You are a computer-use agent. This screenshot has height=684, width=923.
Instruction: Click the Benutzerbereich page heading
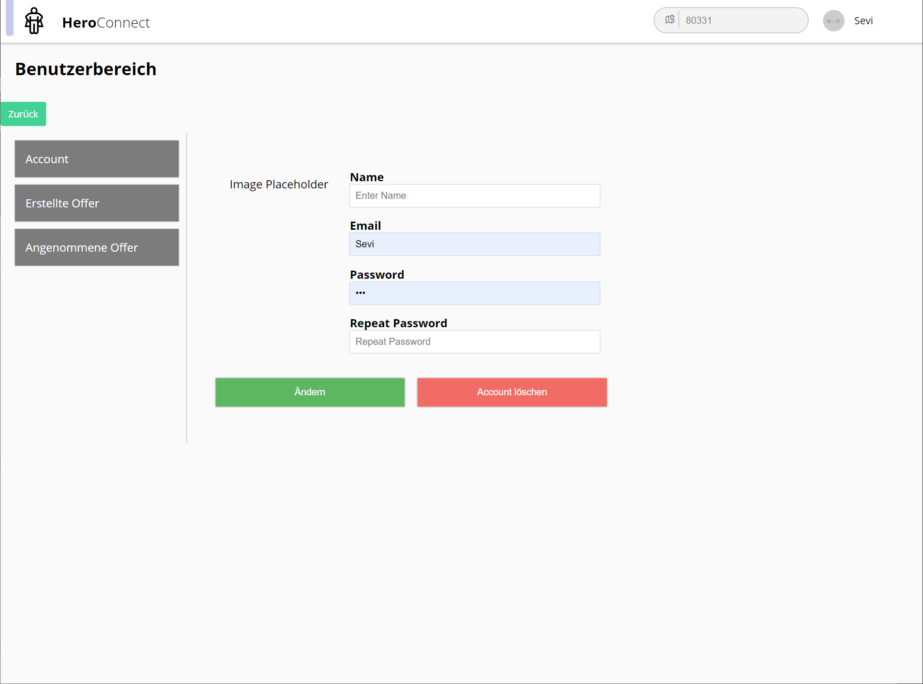86,69
